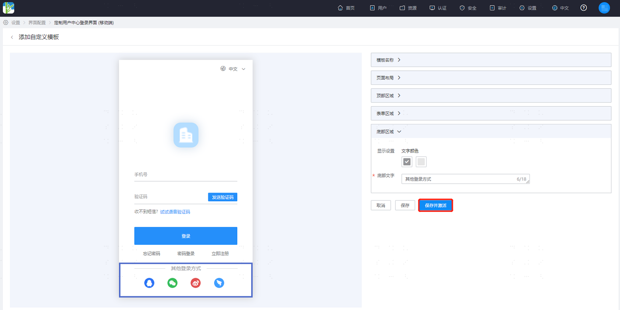Click the 底部文字 input field

[465, 179]
